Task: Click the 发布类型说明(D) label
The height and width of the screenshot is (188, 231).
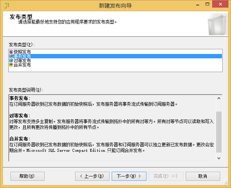Action: [x=26, y=90]
